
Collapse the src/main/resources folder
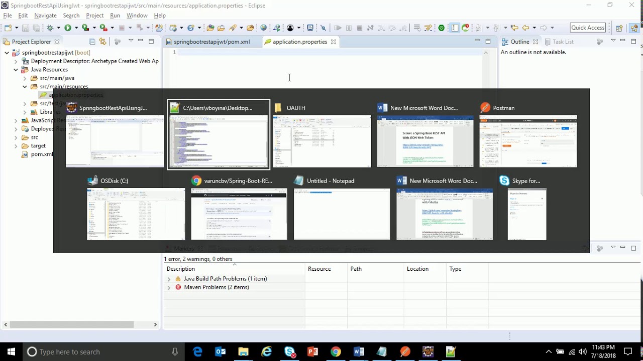pyautogui.click(x=25, y=87)
